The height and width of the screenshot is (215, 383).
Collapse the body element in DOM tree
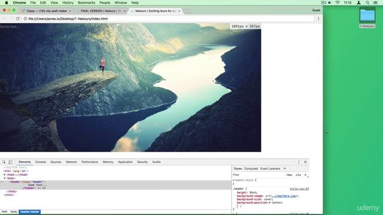pos(4,179)
